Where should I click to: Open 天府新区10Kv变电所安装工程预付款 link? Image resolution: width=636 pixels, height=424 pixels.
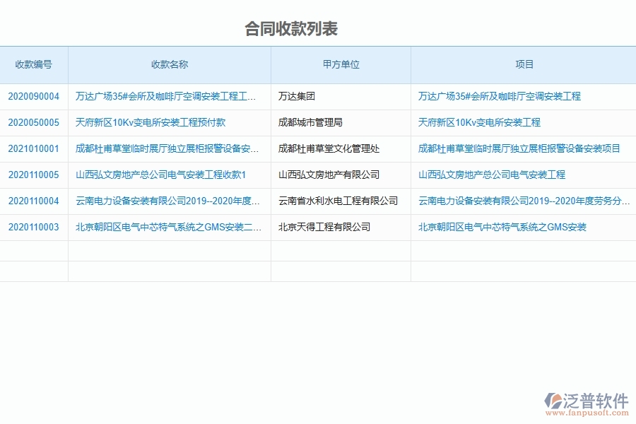[x=148, y=122]
